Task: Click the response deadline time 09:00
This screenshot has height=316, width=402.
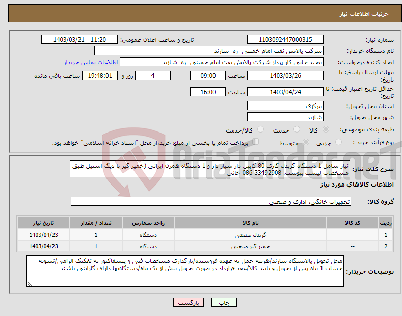Action: [x=208, y=75]
